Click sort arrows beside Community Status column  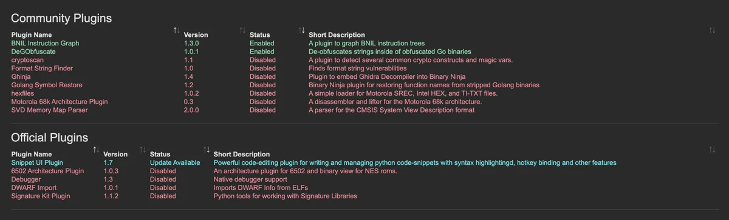(x=301, y=30)
